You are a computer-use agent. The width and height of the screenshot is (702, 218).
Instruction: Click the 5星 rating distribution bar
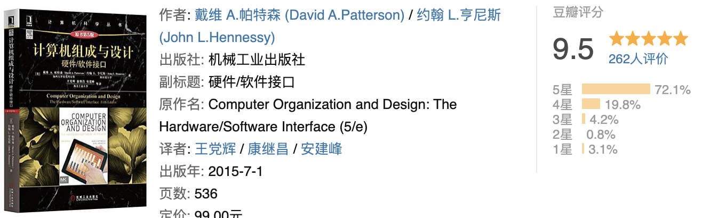pos(616,89)
